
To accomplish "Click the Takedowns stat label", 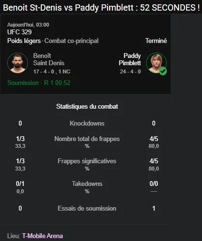I will 87,184.
